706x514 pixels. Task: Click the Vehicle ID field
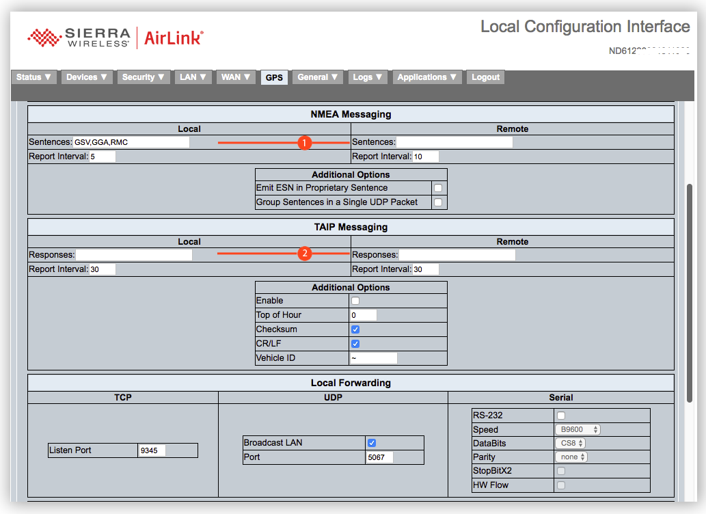[374, 358]
